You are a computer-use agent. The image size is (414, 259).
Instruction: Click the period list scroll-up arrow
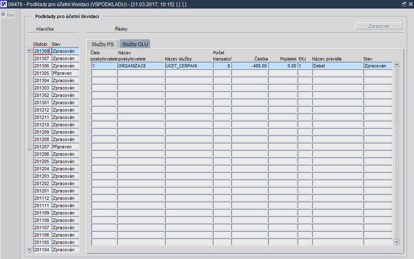pyautogui.click(x=29, y=50)
